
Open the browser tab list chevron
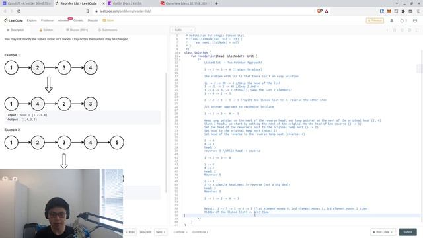[x=397, y=3]
